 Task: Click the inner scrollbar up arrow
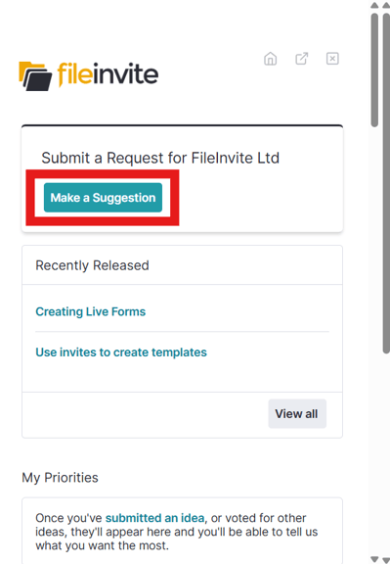point(374,5)
